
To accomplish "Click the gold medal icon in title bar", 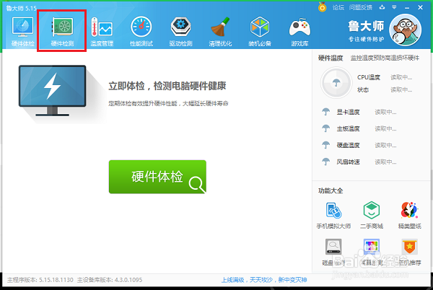I will tap(323, 7).
